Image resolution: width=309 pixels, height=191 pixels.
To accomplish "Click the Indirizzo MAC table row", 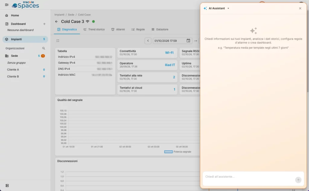I will click(x=85, y=75).
